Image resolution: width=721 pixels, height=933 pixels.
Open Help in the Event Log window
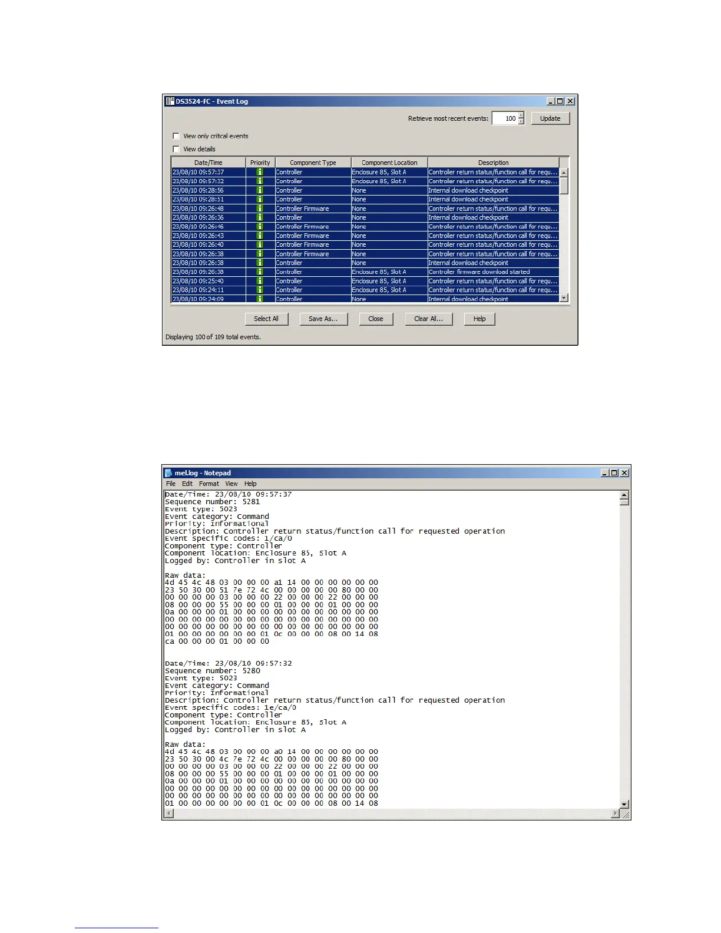coord(479,319)
